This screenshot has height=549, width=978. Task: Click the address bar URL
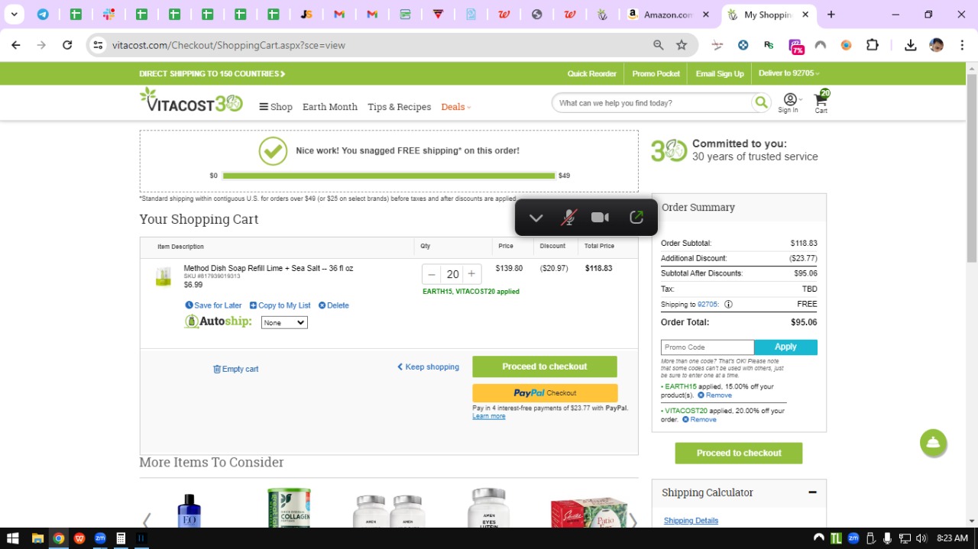pos(228,45)
